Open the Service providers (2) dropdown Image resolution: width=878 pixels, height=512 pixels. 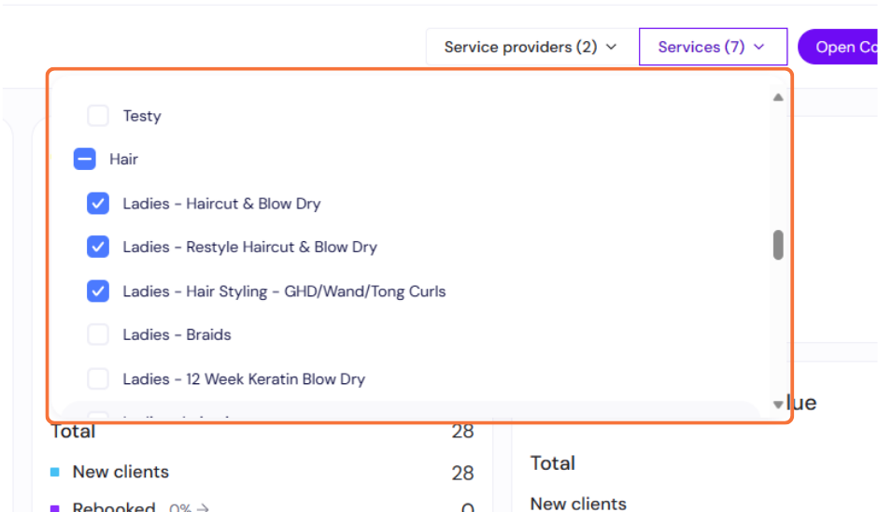tap(530, 47)
